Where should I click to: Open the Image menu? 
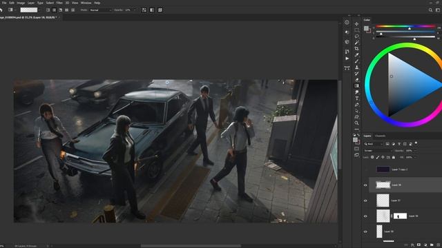(x=21, y=3)
